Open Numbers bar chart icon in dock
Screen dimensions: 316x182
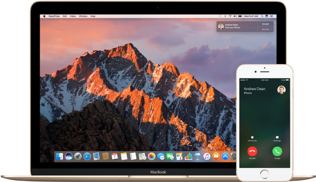pos(188,156)
